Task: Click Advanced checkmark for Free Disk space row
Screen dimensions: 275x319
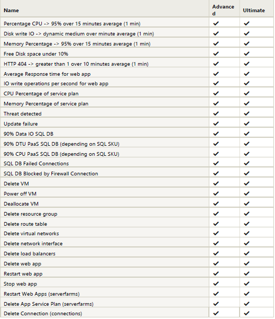Action: pos(216,54)
